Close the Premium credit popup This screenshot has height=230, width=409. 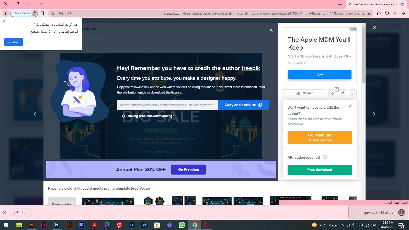350,106
